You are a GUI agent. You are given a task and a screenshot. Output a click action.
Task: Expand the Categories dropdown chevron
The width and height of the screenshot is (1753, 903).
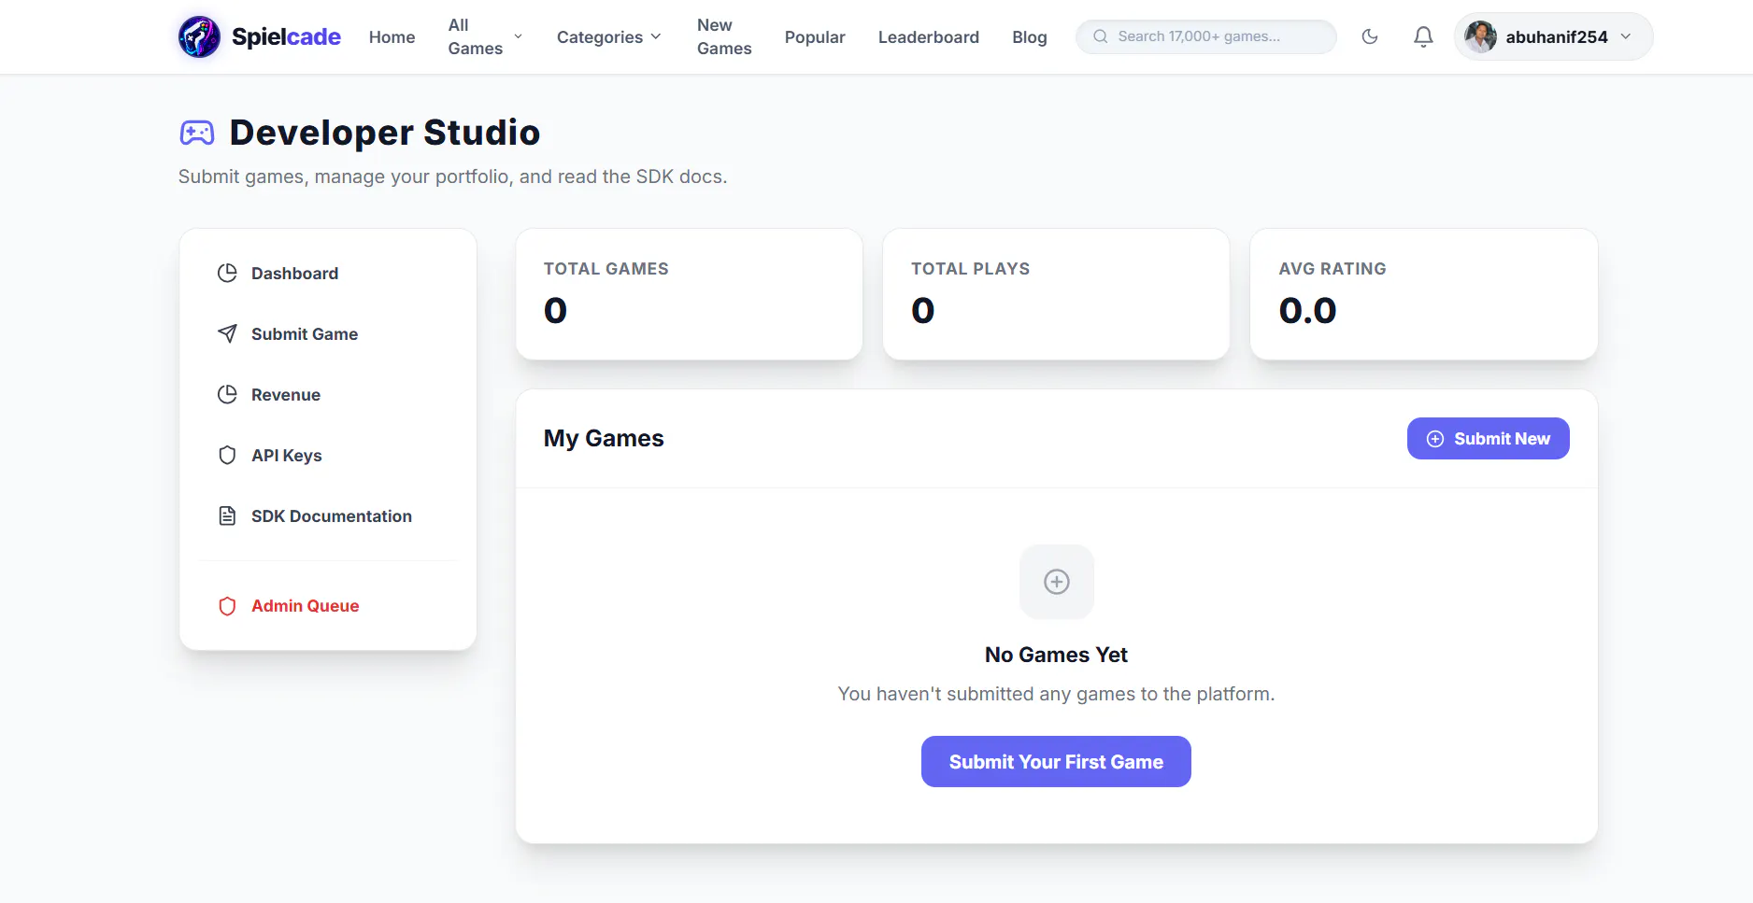point(656,36)
